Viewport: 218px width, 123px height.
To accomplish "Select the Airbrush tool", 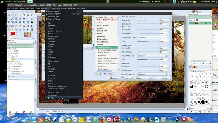I will point(28,26).
